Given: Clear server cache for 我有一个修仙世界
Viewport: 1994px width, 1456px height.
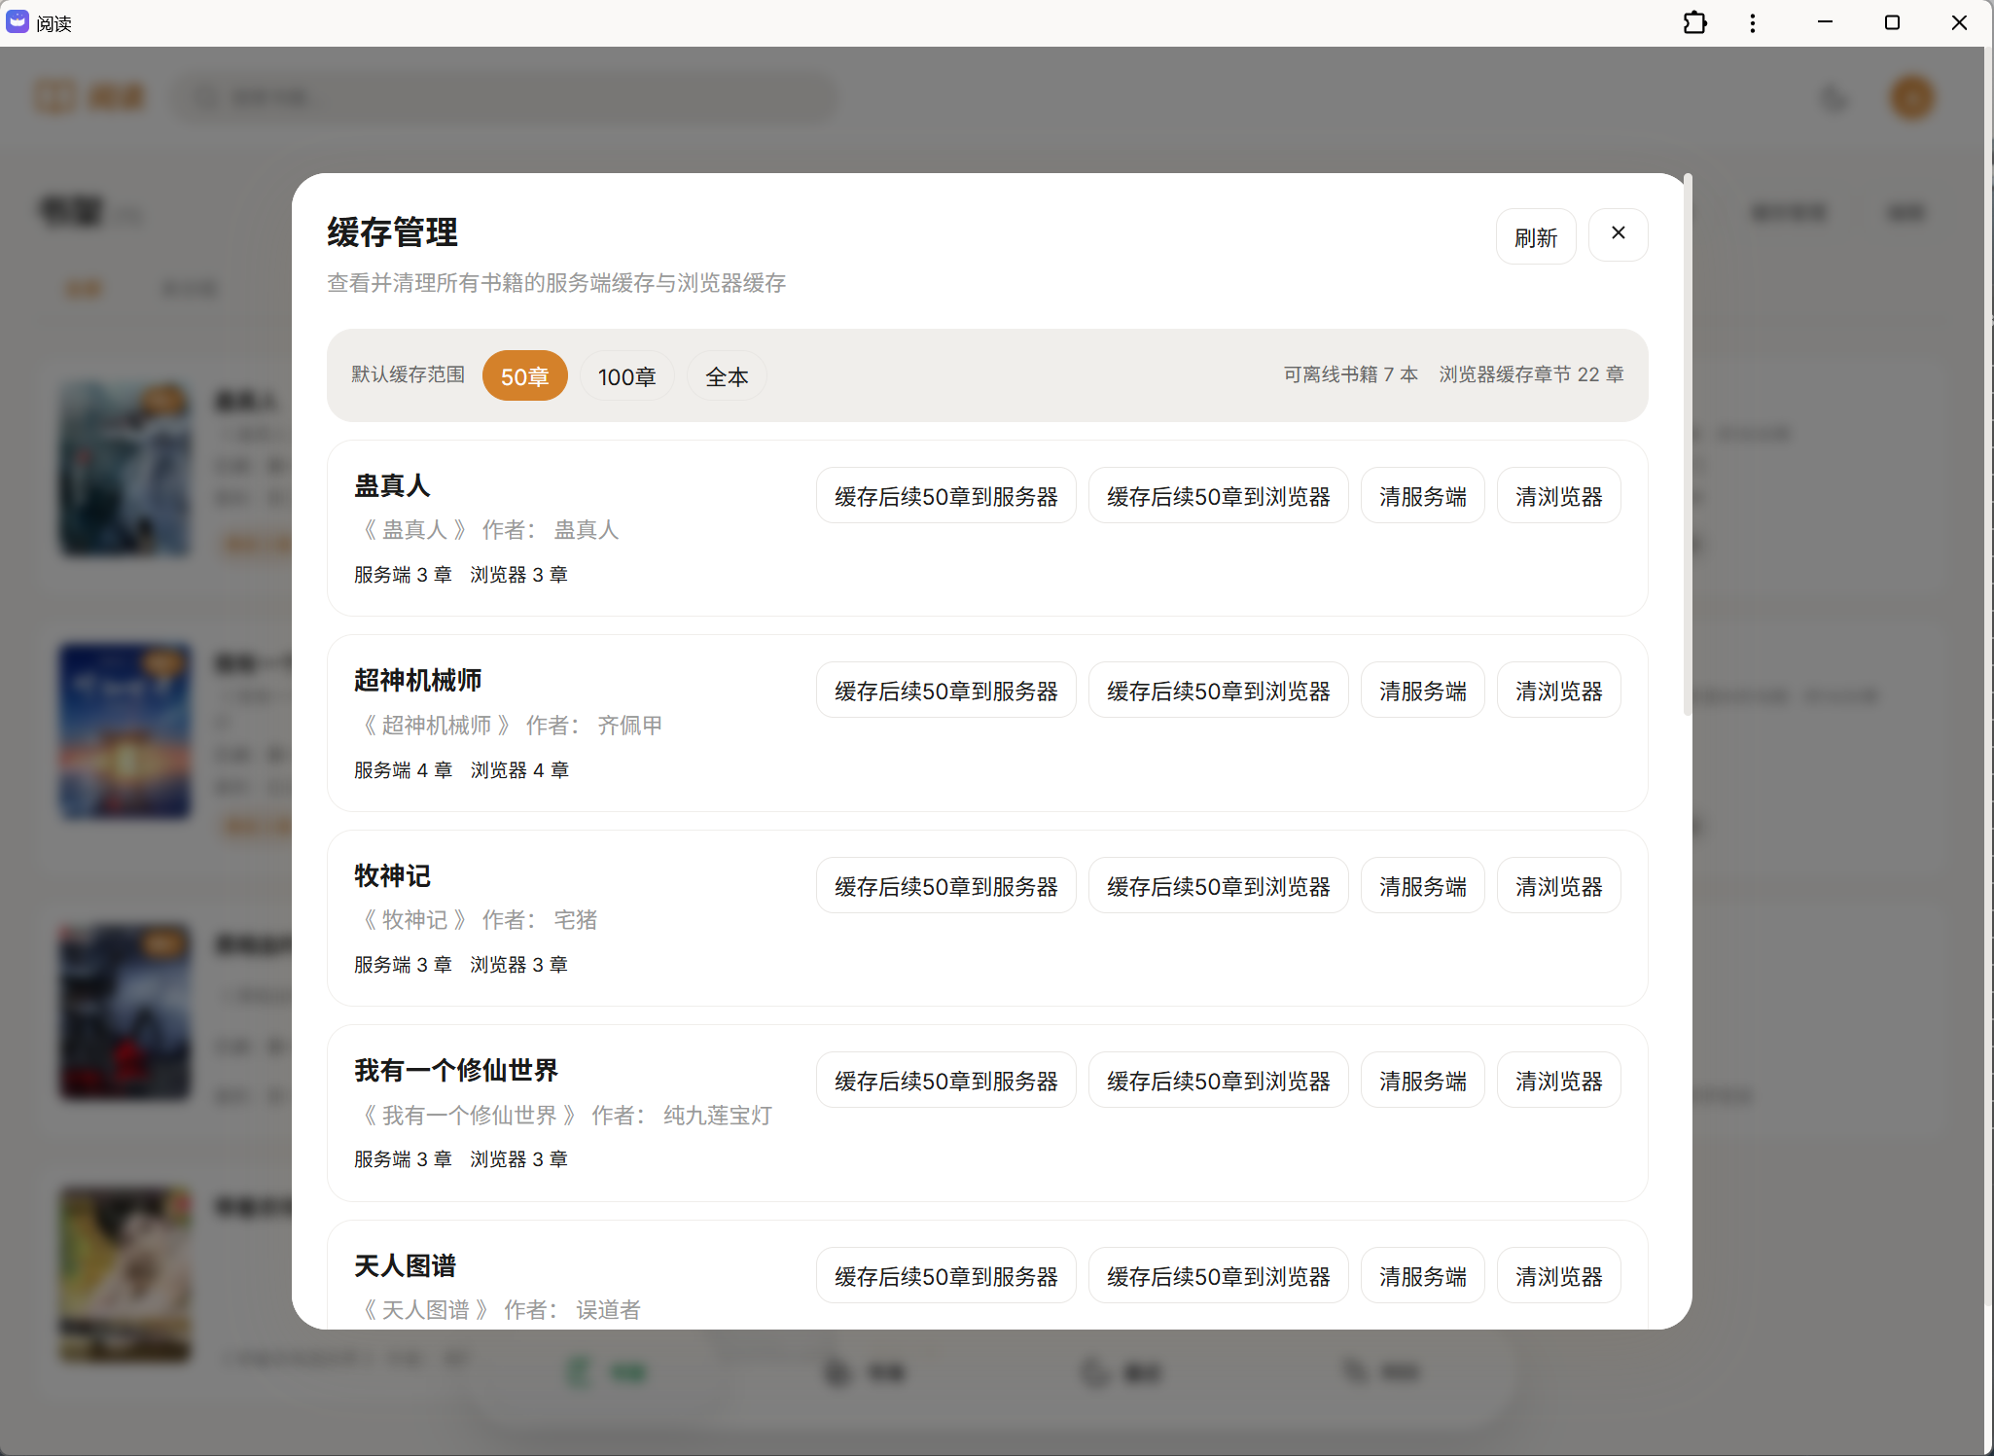Looking at the screenshot, I should (1422, 1080).
